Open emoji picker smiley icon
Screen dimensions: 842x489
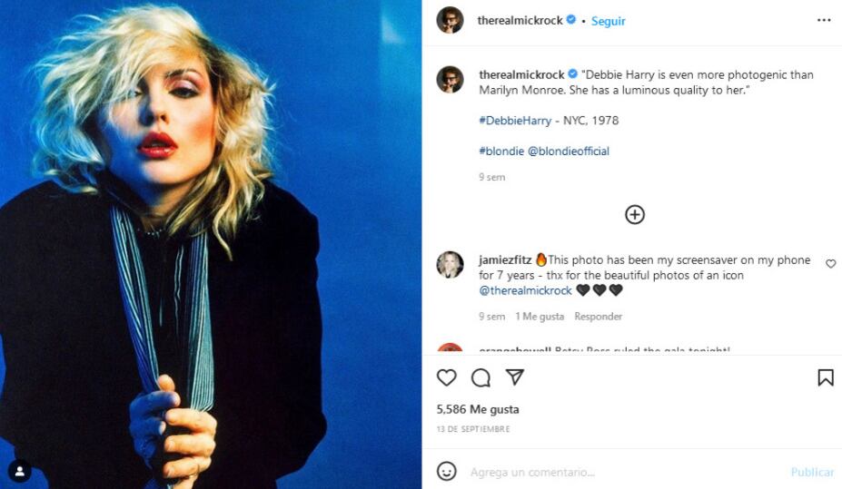pyautogui.click(x=447, y=471)
